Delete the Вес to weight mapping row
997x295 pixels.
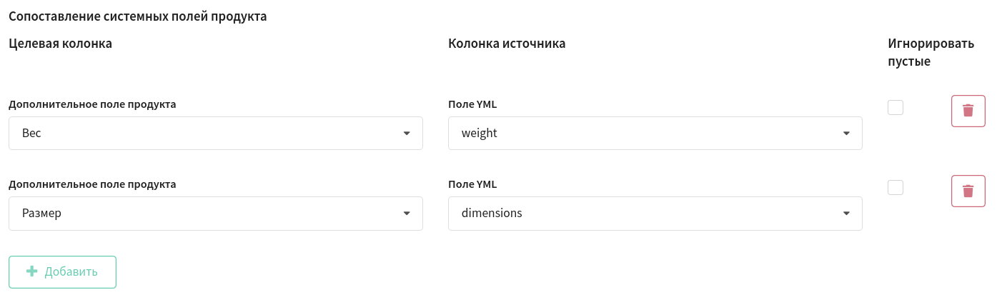968,111
